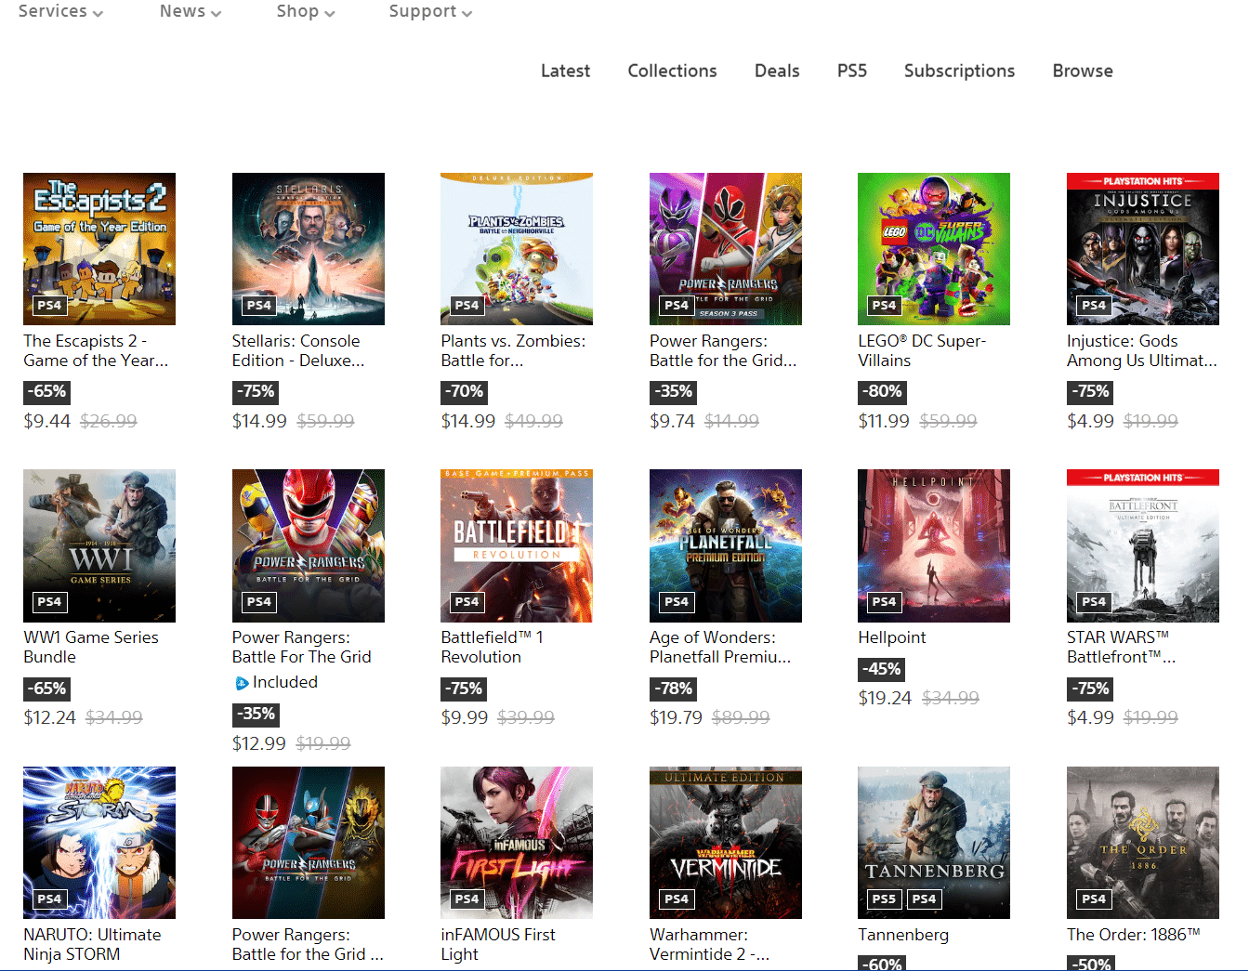The height and width of the screenshot is (971, 1249).
Task: Click the PlayStation Hits banner on STAR WARS Battlefront
Action: click(x=1142, y=476)
